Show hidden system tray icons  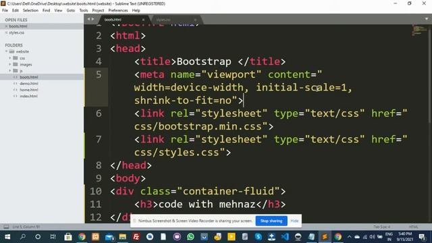coord(350,237)
